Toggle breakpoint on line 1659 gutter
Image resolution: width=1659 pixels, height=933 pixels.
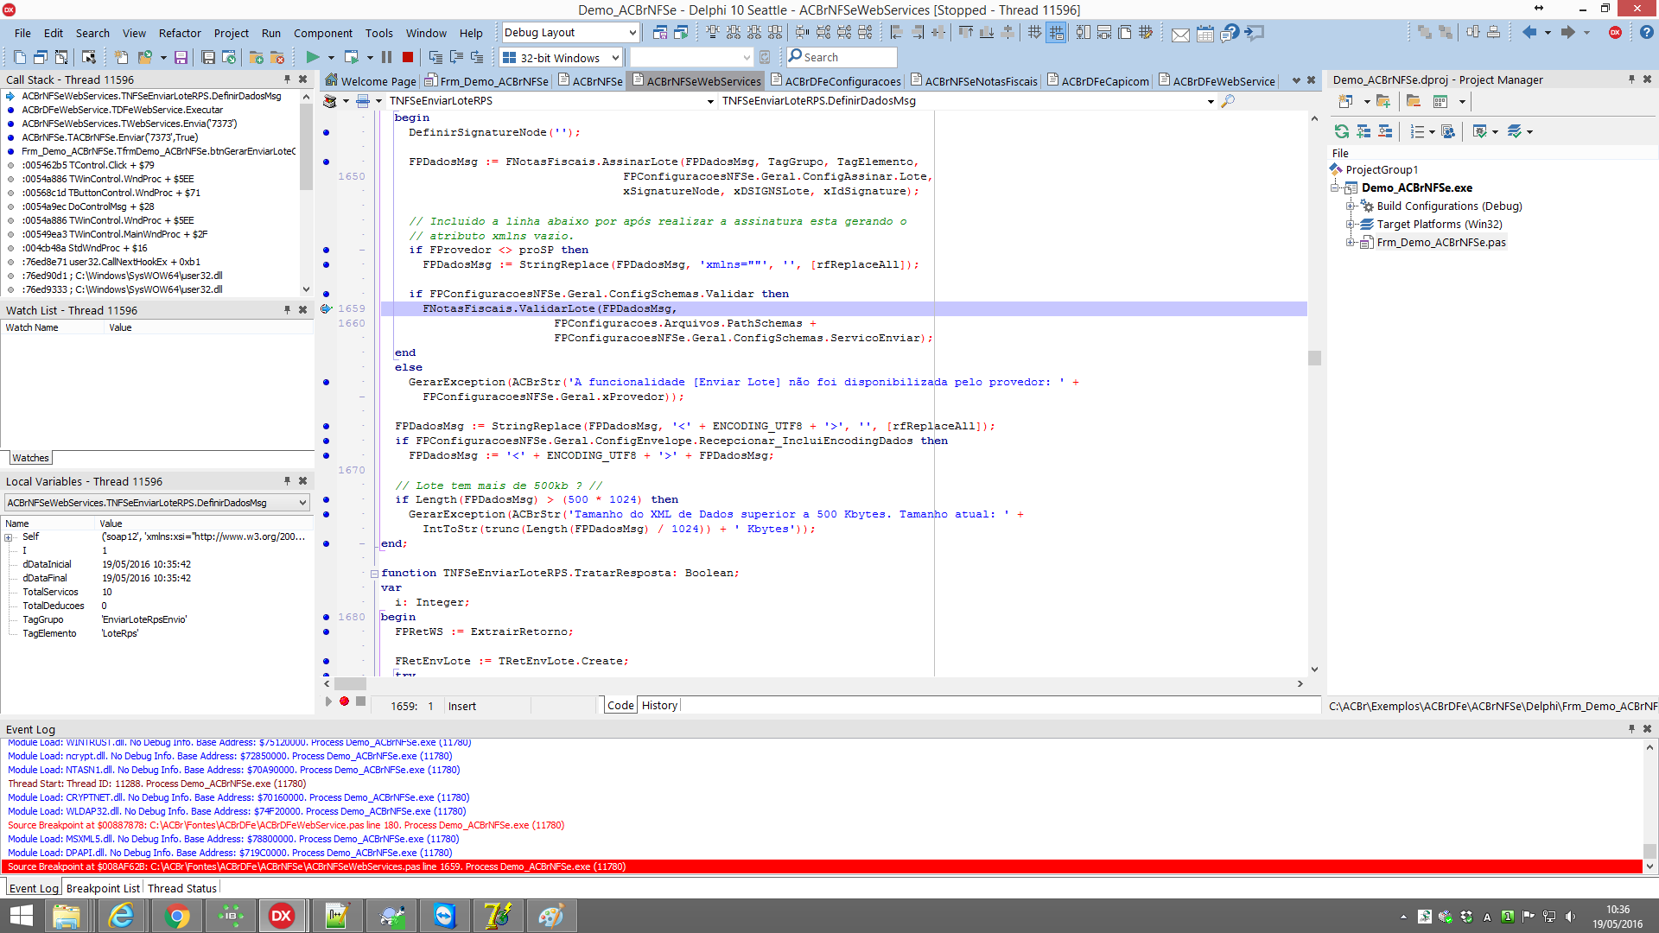pyautogui.click(x=326, y=308)
